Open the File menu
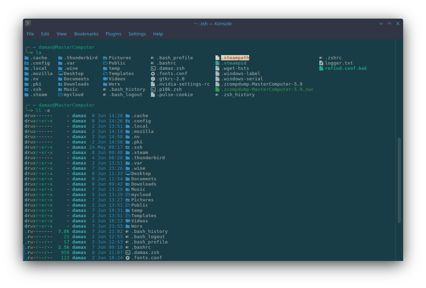Image resolution: width=426 pixels, height=288 pixels. (x=30, y=34)
